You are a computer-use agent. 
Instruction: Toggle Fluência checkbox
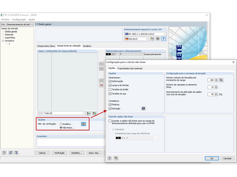110,105
